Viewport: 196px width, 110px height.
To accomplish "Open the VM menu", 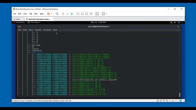I will (x=31, y=14).
